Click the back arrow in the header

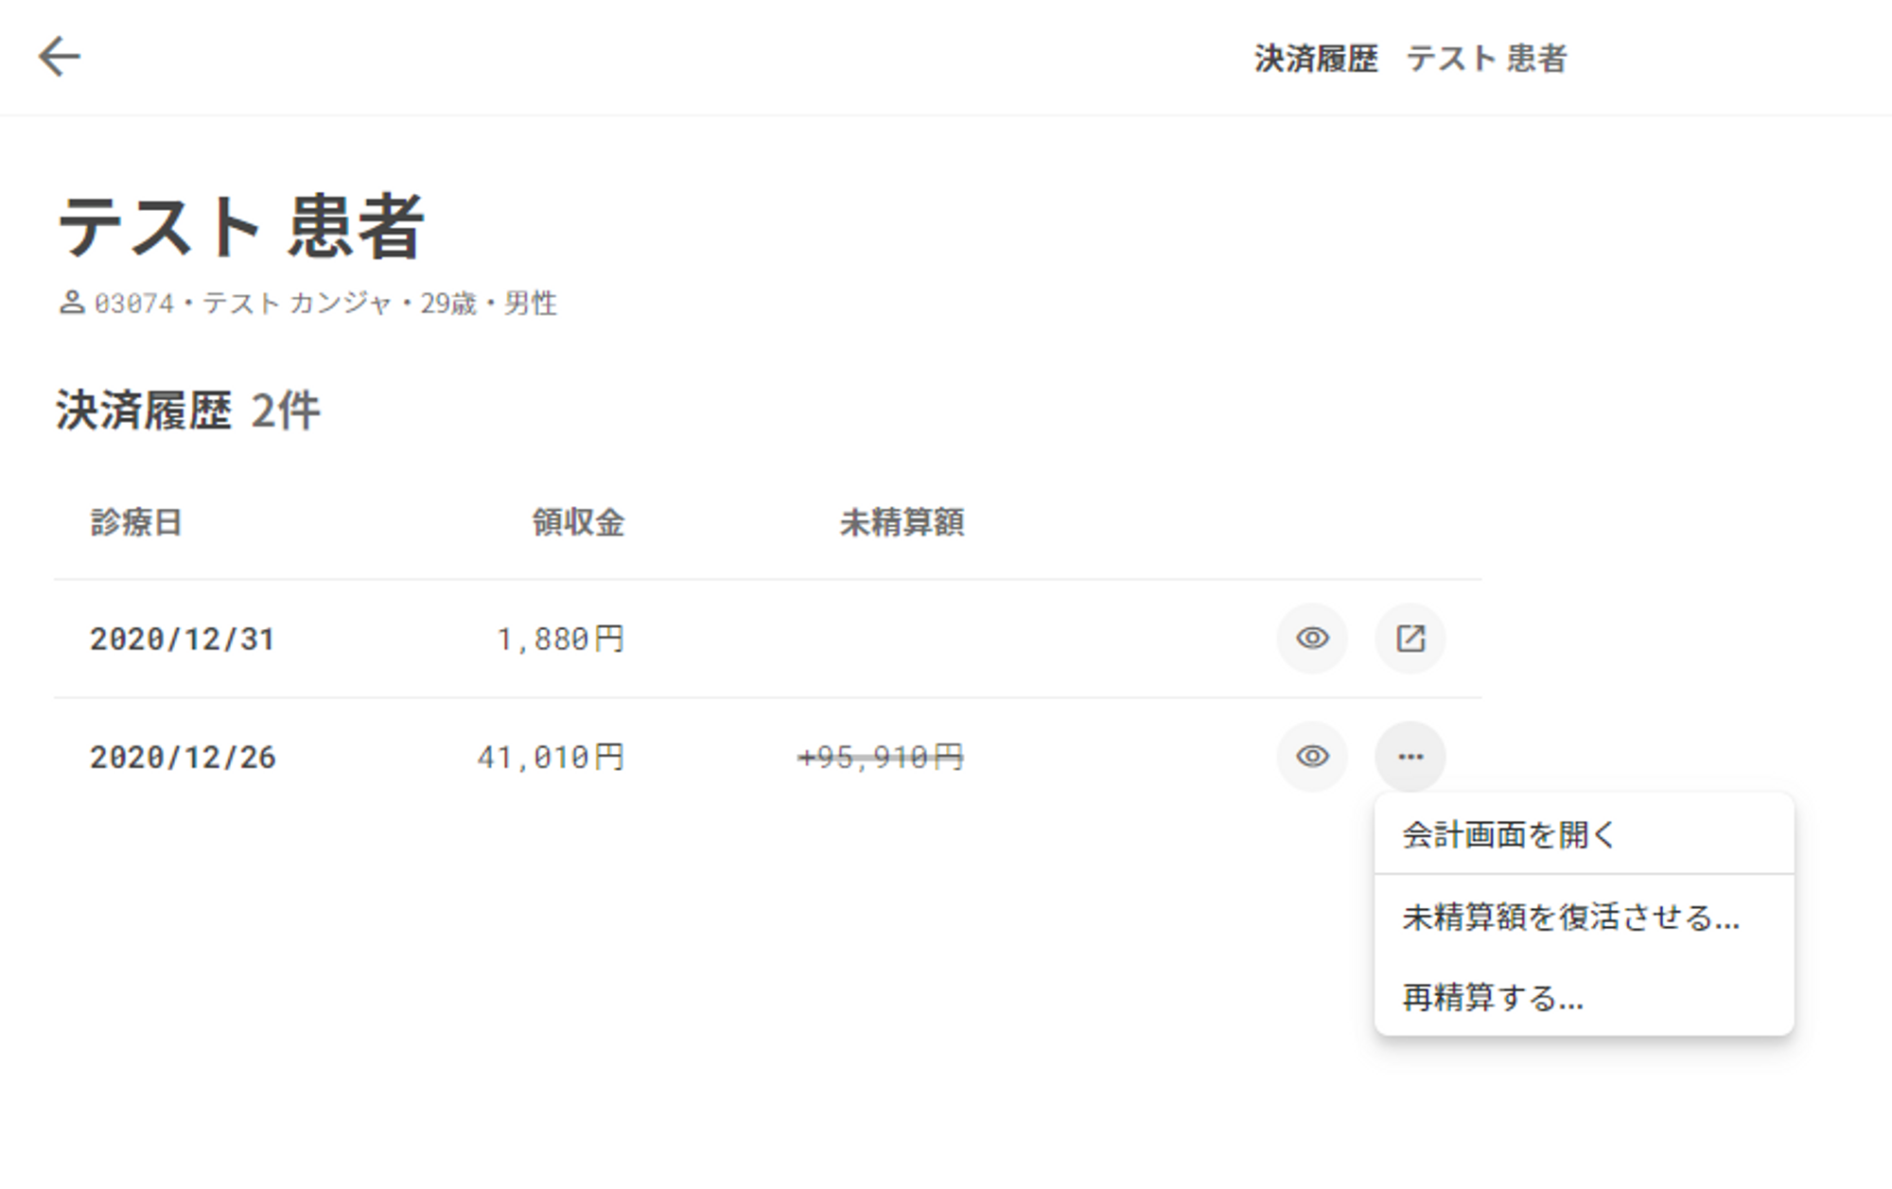click(x=59, y=57)
